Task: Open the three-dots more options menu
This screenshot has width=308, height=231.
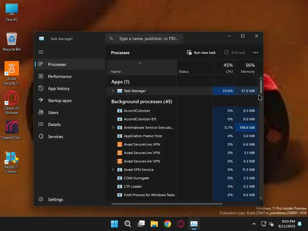Action: click(x=256, y=52)
